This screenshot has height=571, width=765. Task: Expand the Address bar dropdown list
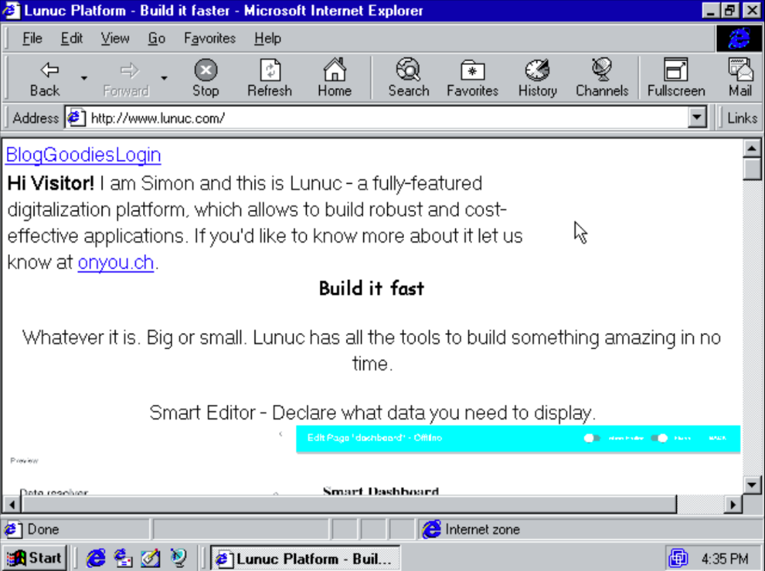point(697,118)
